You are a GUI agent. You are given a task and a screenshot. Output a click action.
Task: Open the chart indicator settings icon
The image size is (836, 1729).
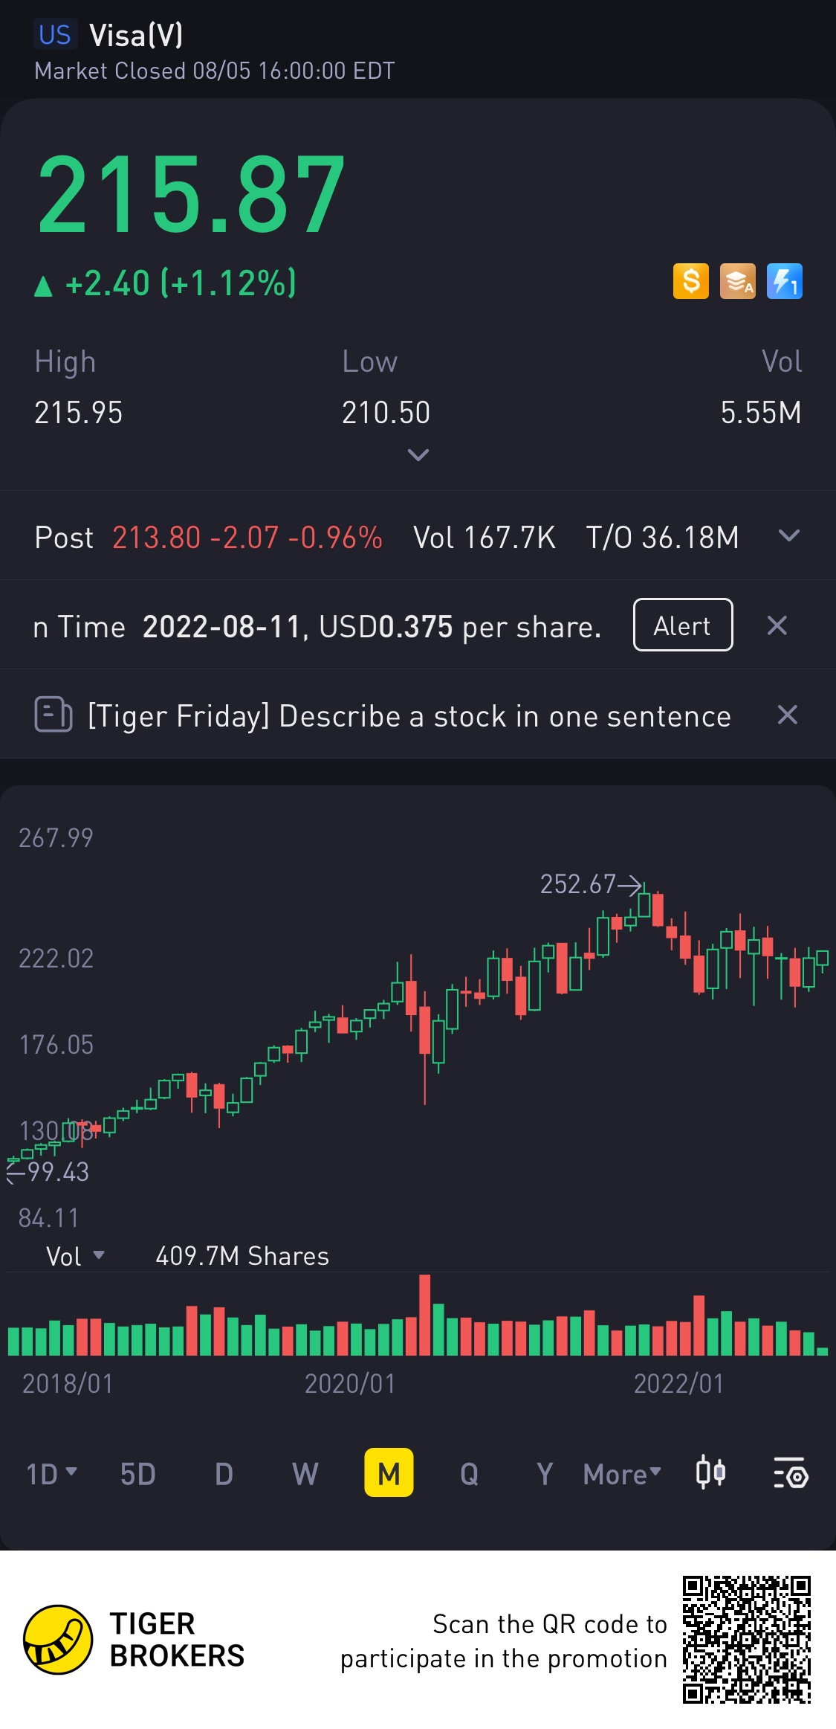click(790, 1473)
